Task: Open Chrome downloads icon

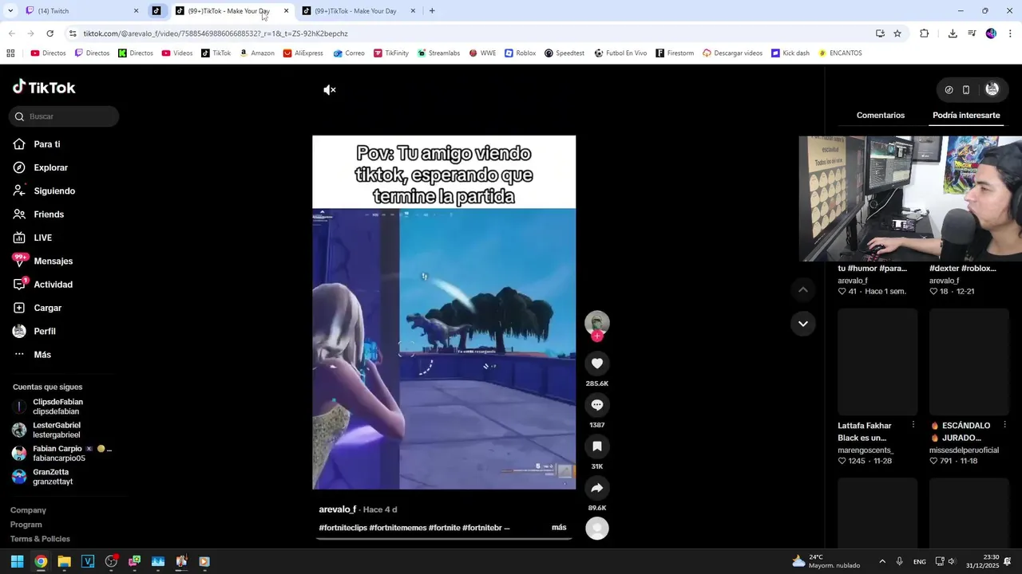Action: (953, 33)
